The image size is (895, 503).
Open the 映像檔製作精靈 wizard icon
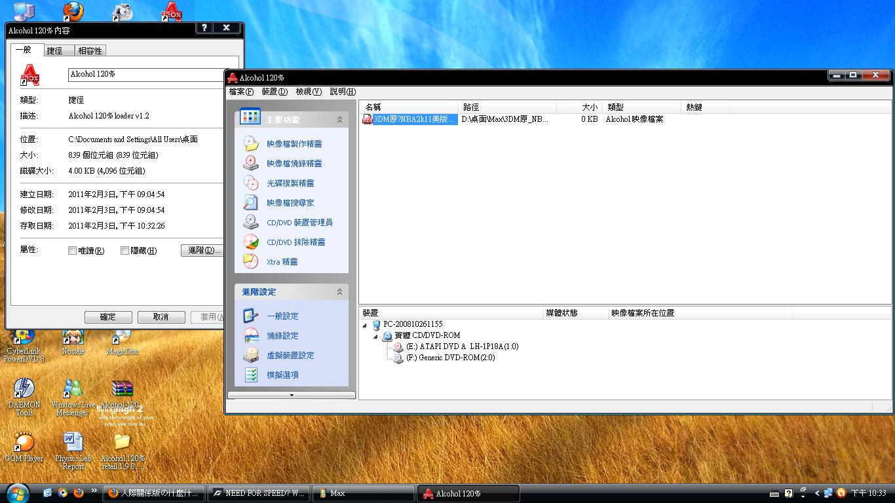click(250, 143)
